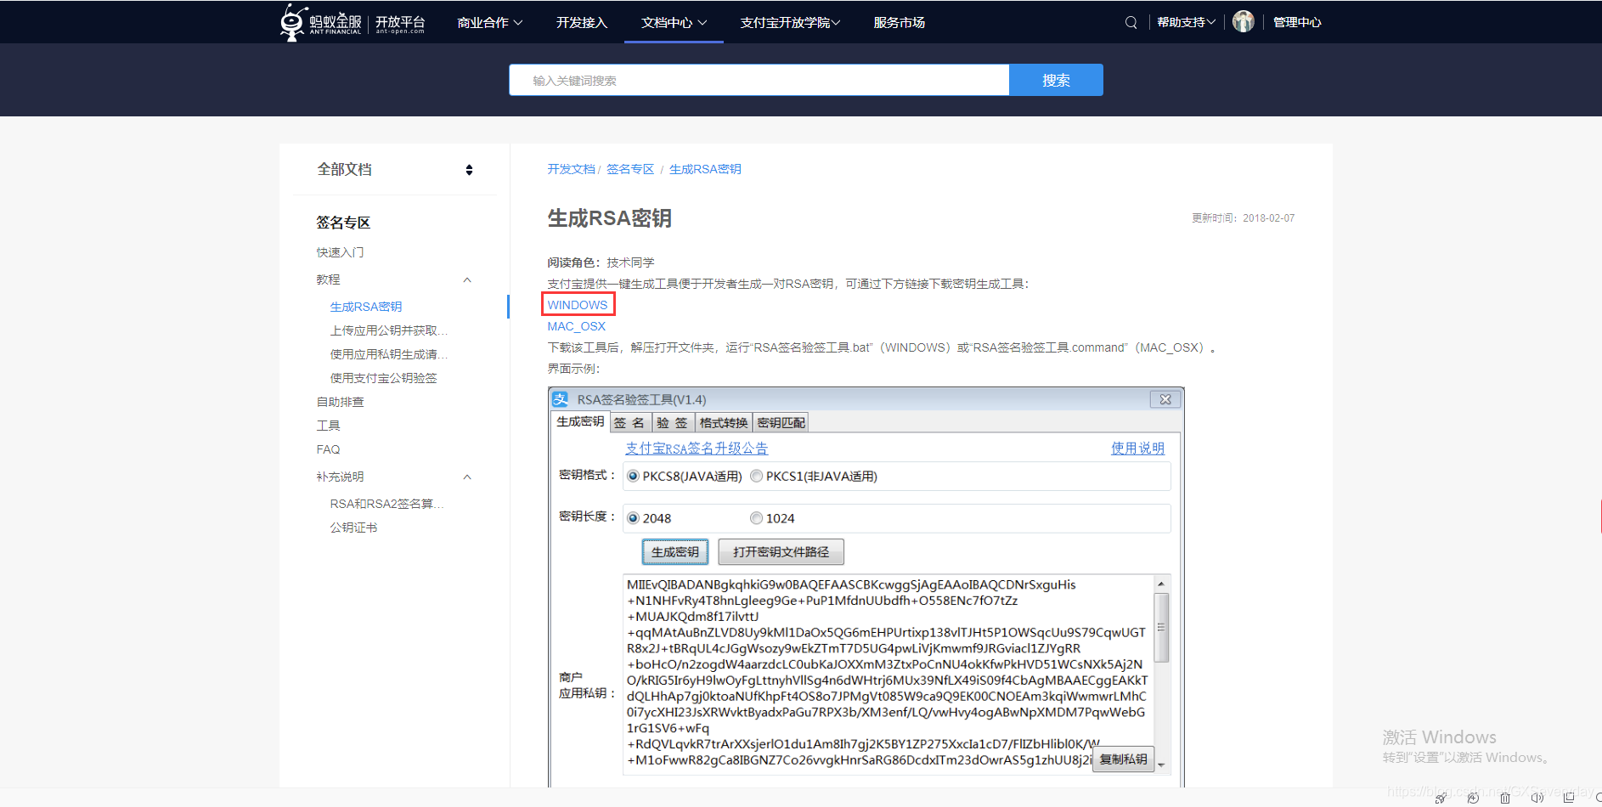Click the private key scrollbar thumb

pyautogui.click(x=1161, y=628)
